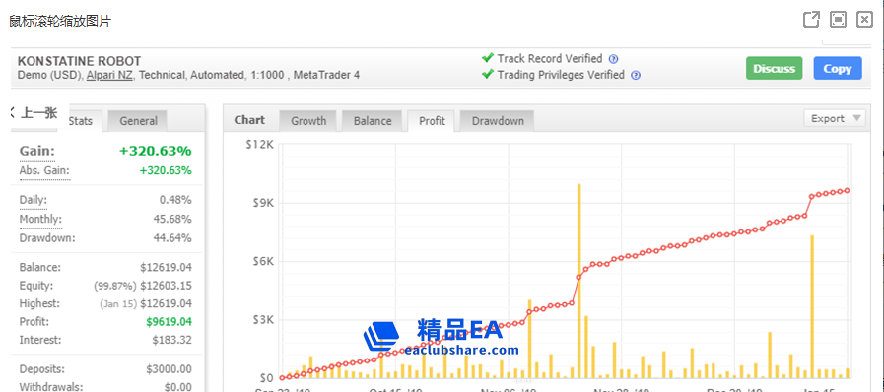Screen dimensions: 884x392
Task: Click the Interest $183.32 value
Action: coord(171,340)
